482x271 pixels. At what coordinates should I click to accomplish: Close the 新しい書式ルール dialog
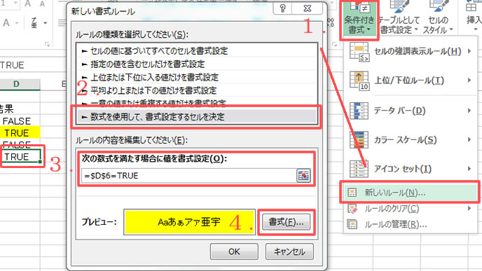click(x=308, y=8)
